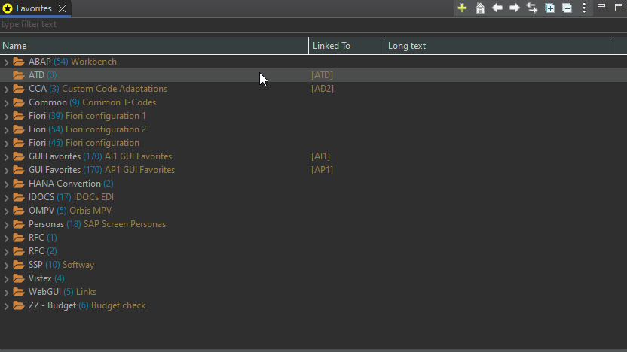
Task: Expand the OMPV Orbis MPV chevron
Action: [x=6, y=211]
